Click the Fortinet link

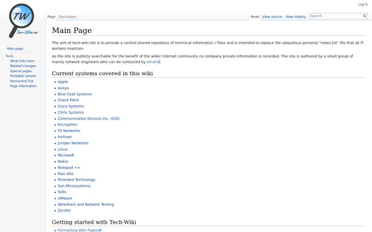pos(65,137)
